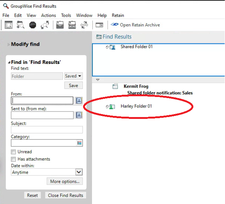Click the Shared Folder 01 folder icon
This screenshot has width=225, height=204.
pyautogui.click(x=112, y=47)
